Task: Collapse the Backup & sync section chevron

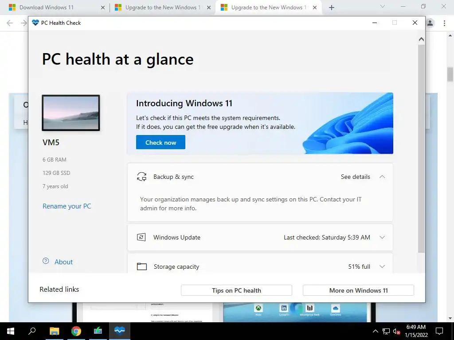Action: [x=382, y=177]
